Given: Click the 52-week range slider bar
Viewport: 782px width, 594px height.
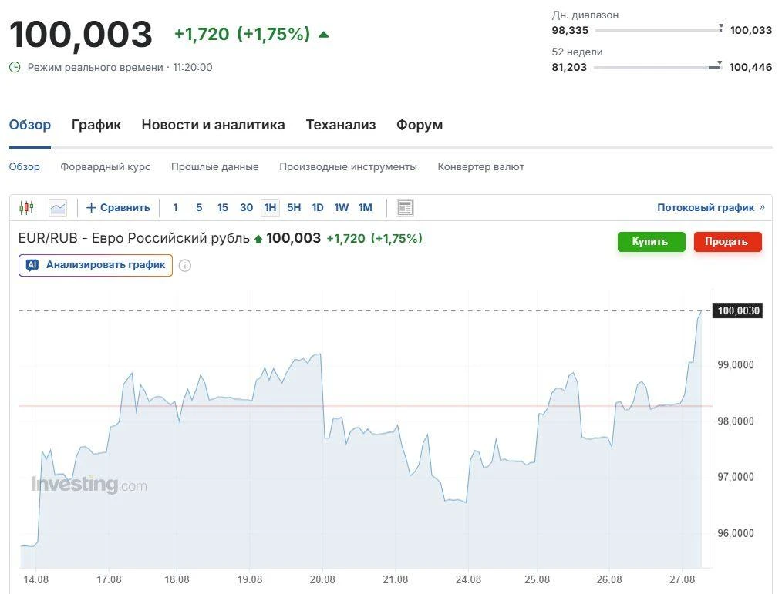Looking at the screenshot, I should (658, 67).
